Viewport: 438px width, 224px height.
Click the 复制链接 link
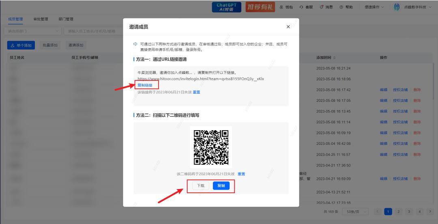[145, 85]
